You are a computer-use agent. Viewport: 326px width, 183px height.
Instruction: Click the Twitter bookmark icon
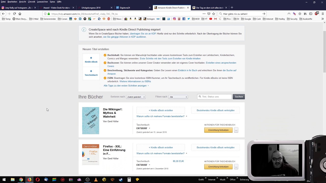tap(188, 19)
